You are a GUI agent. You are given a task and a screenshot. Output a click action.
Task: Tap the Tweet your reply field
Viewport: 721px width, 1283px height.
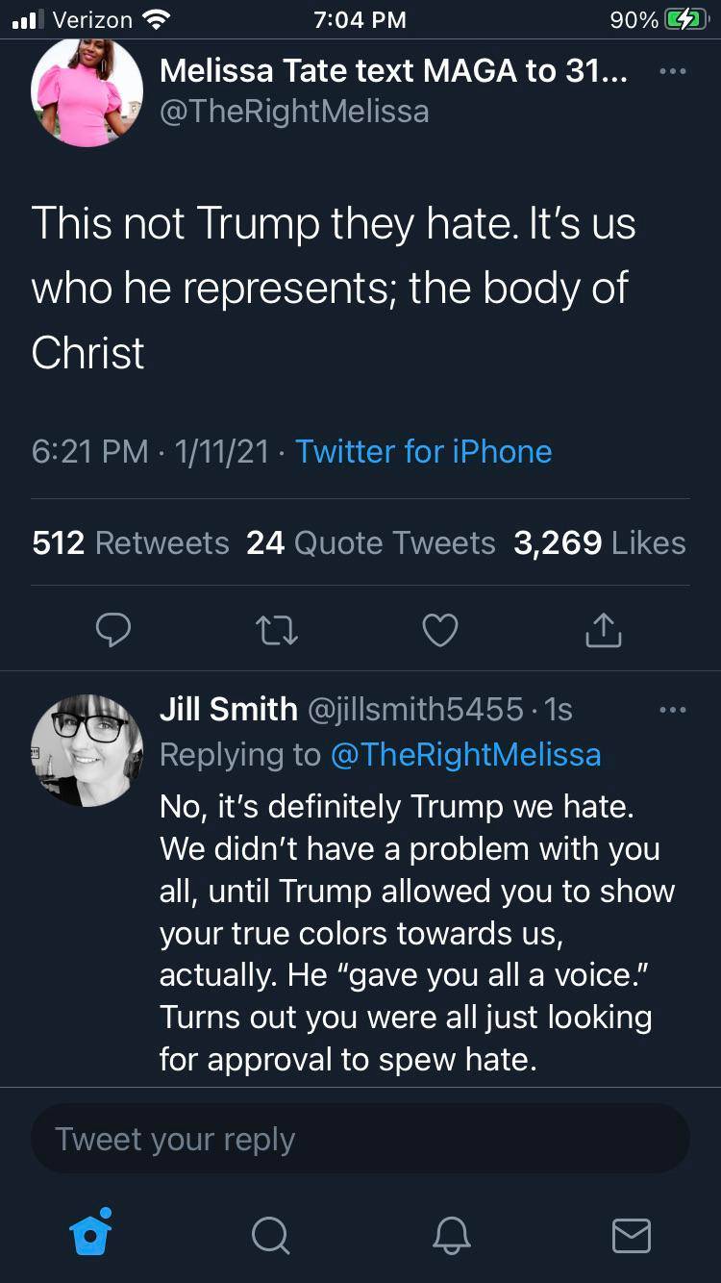click(x=360, y=1139)
